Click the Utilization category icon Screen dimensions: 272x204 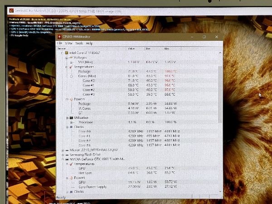pyautogui.click(x=71, y=117)
